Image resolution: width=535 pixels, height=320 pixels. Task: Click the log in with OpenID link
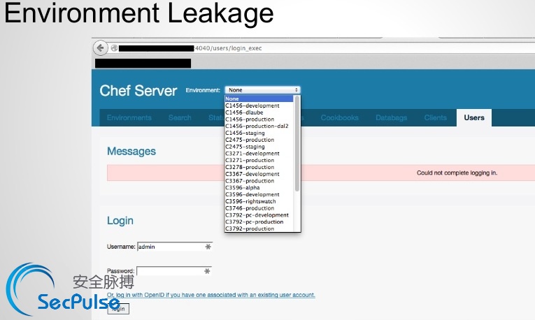tap(211, 295)
